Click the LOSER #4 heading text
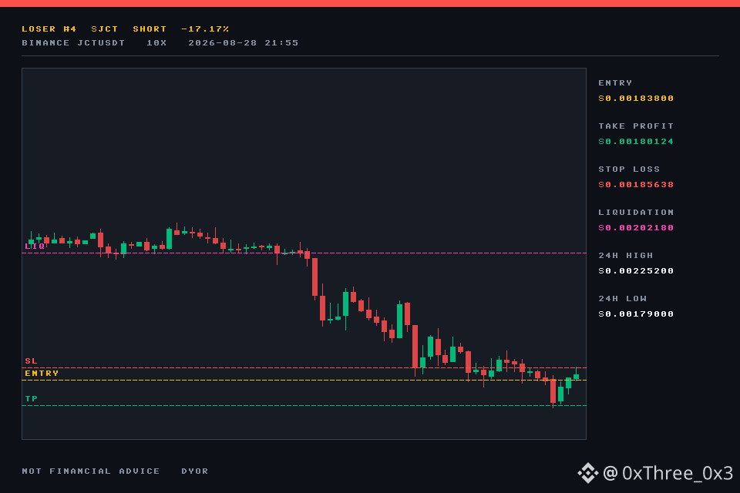740x493 pixels. tap(49, 29)
